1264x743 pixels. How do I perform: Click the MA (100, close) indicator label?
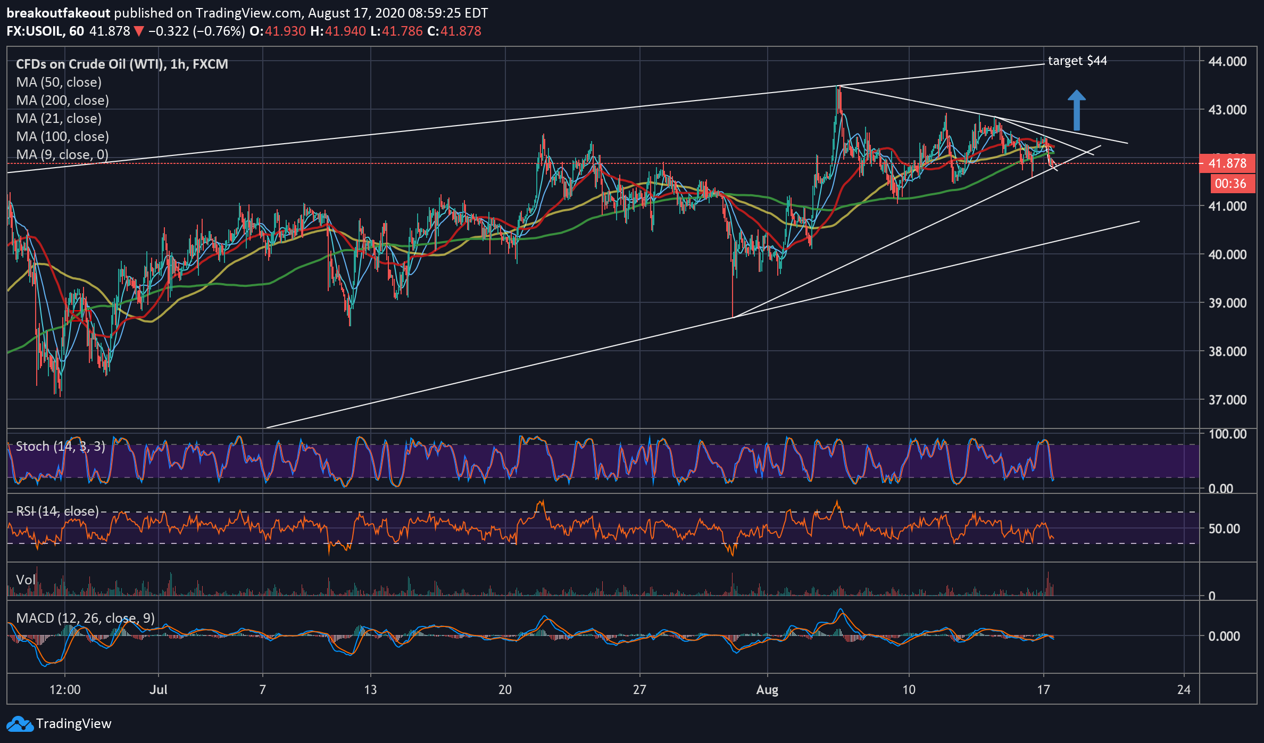tap(62, 137)
